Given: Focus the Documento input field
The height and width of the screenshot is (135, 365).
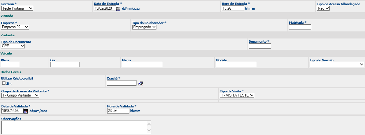Looking at the screenshot, I should pos(260,46).
